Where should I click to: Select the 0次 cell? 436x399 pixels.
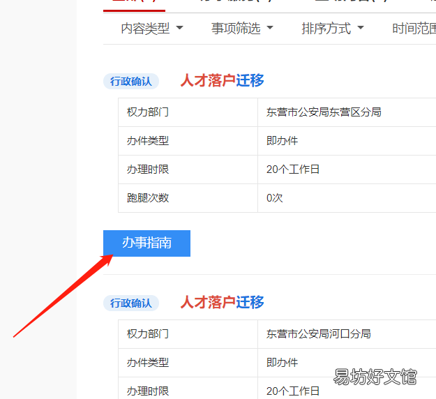347,198
